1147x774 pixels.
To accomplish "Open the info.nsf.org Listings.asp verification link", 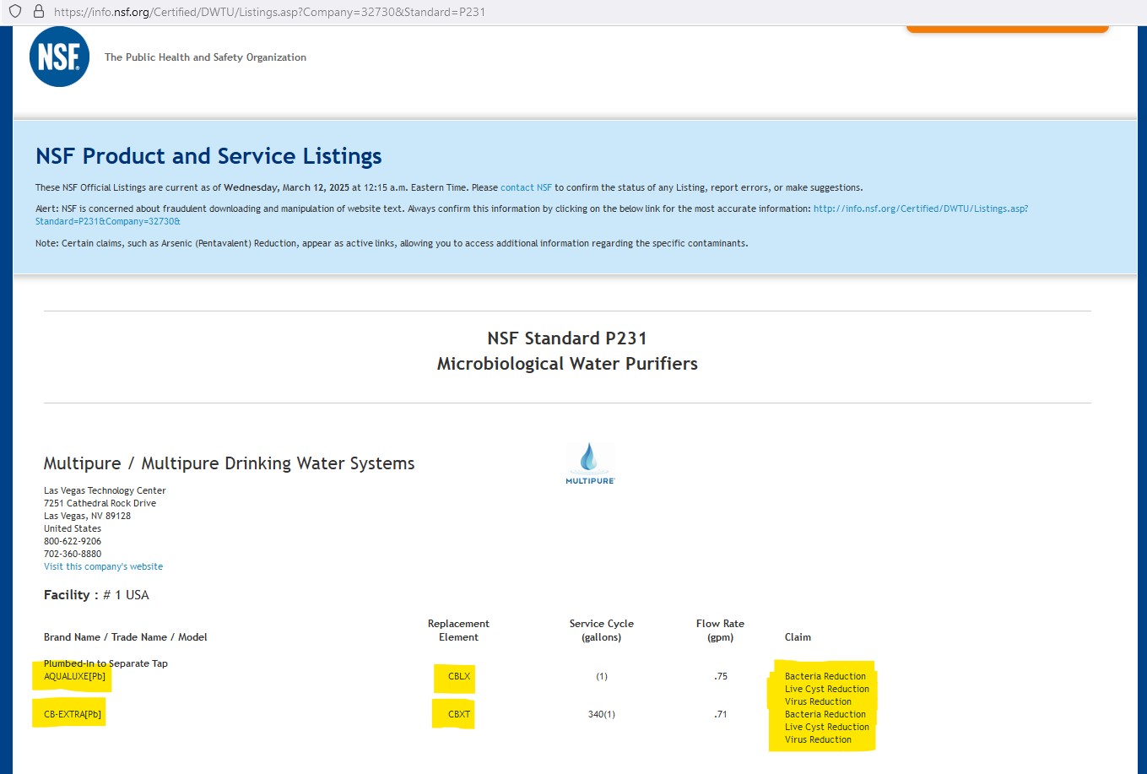I will pos(532,214).
